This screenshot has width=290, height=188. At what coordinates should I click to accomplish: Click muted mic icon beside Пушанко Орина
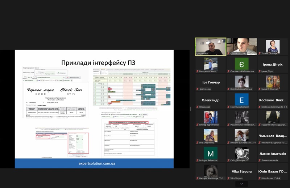260,125
